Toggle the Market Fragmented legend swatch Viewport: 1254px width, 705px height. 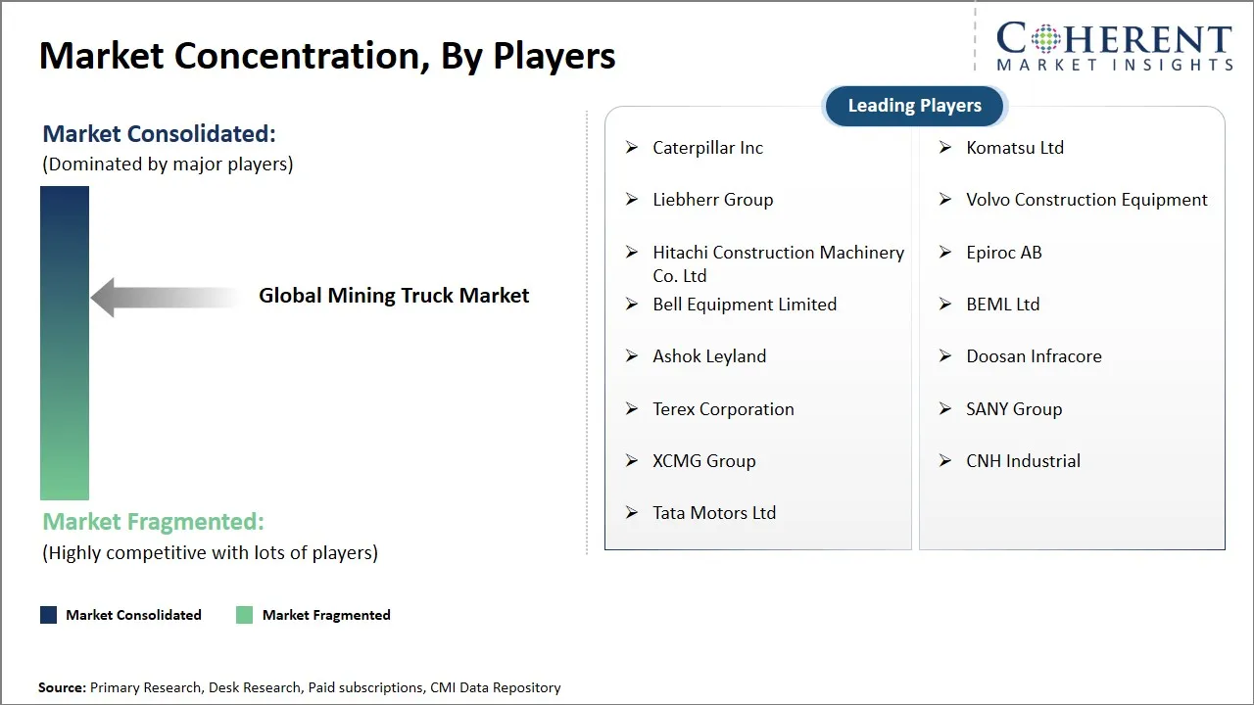(x=244, y=615)
